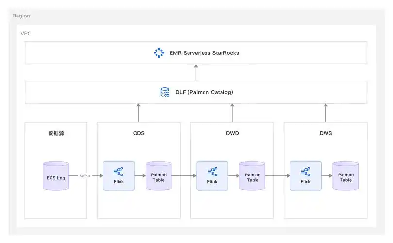Screen dimensions: 393x243
Task: Click the EMR Serverless StarRocks text
Action: pyautogui.click(x=204, y=52)
